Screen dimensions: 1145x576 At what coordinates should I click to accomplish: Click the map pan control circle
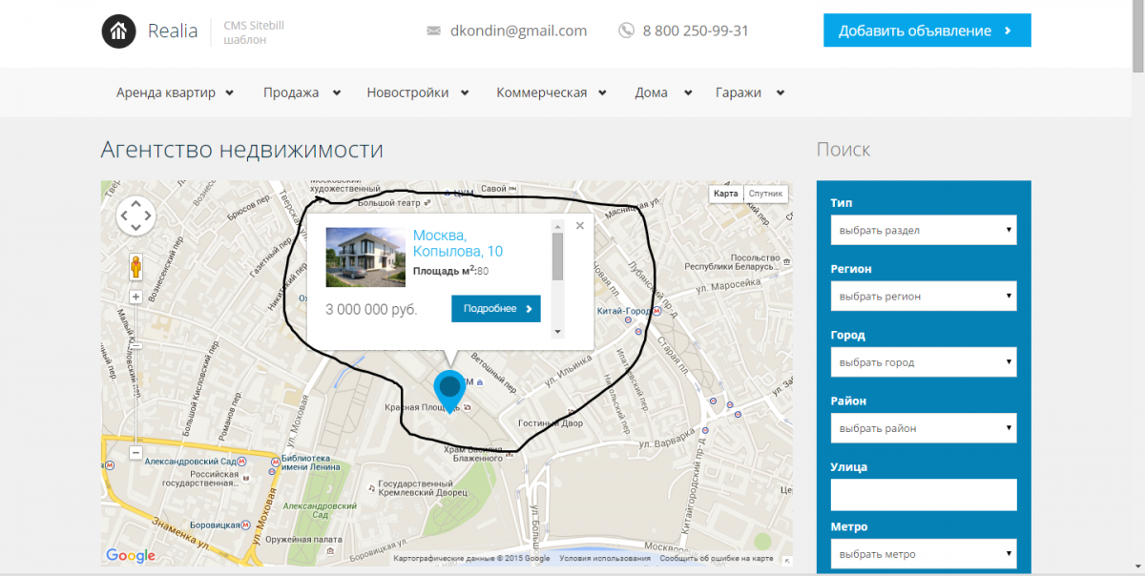[135, 216]
